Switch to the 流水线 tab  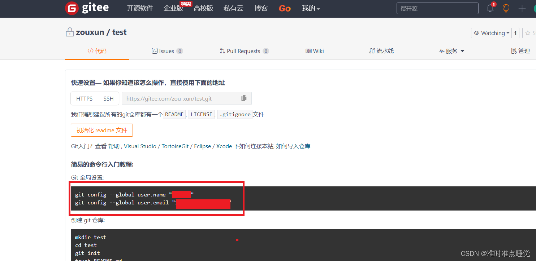pos(381,51)
